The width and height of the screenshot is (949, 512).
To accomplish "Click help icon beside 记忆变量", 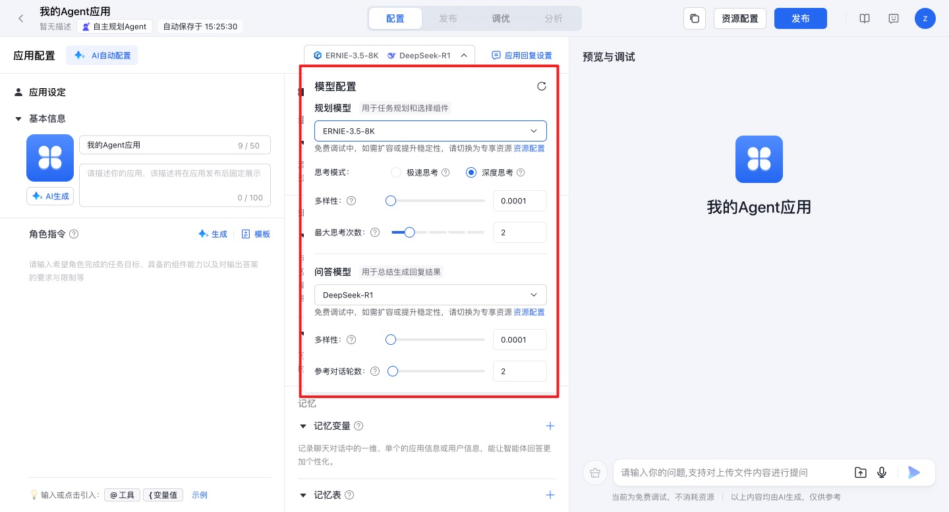I will click(359, 426).
